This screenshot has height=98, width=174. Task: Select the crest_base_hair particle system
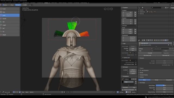[x=155, y=43]
